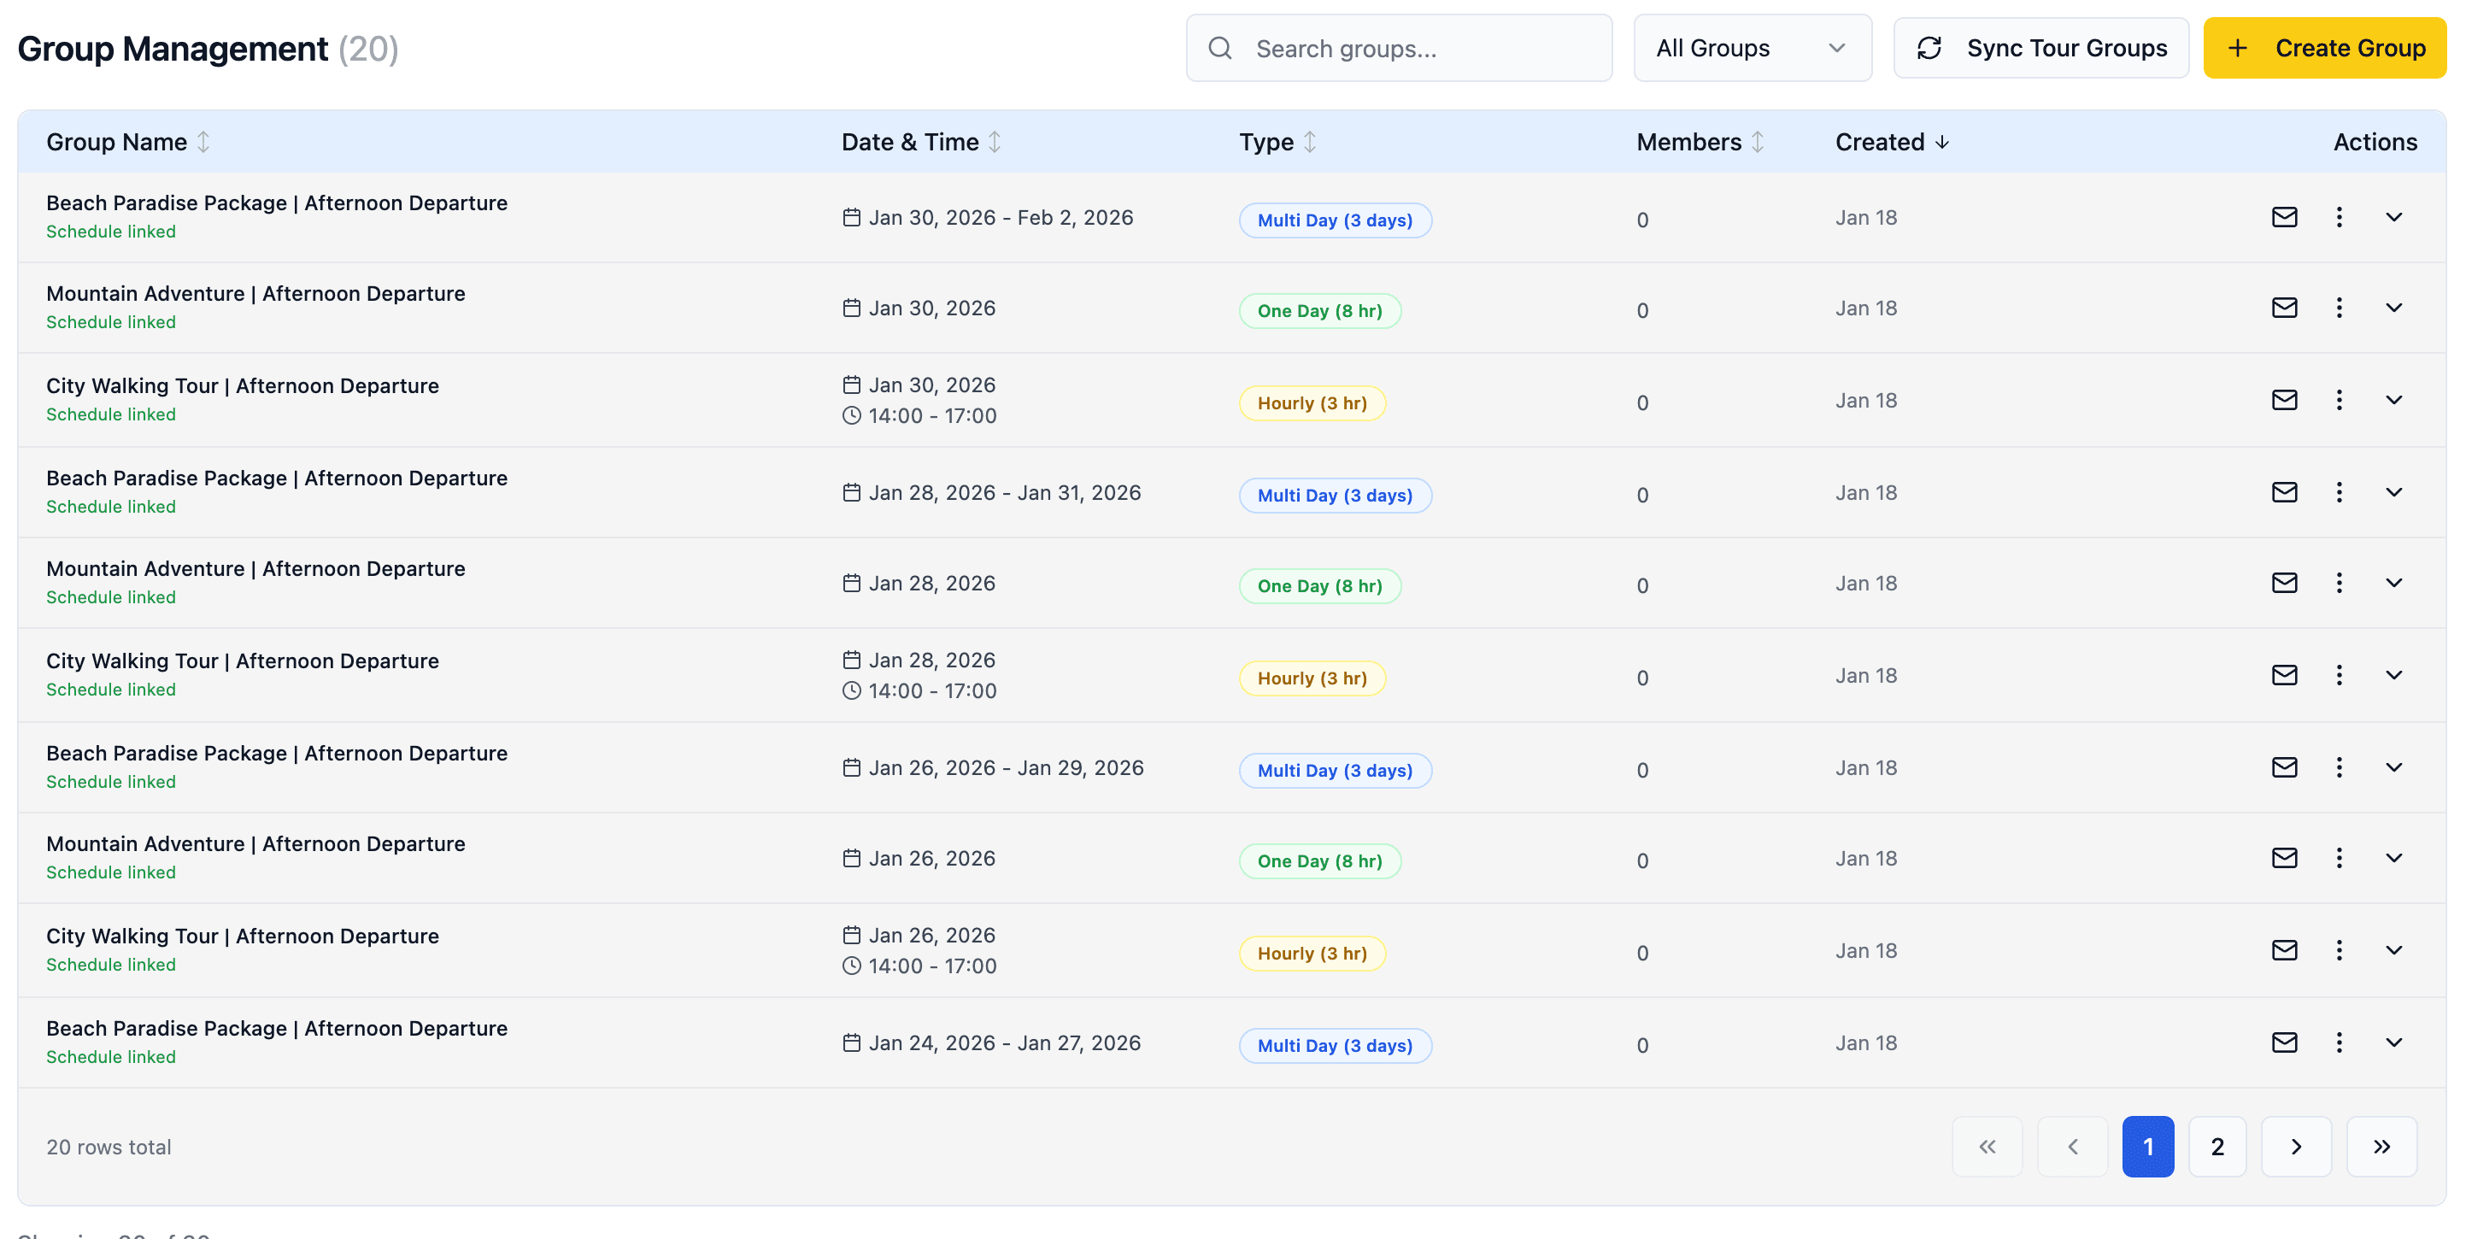Screen dimensions: 2466x1239
Task: Open the Schedule linked link under Mountain Adventure Jan 28
Action: tap(110, 596)
